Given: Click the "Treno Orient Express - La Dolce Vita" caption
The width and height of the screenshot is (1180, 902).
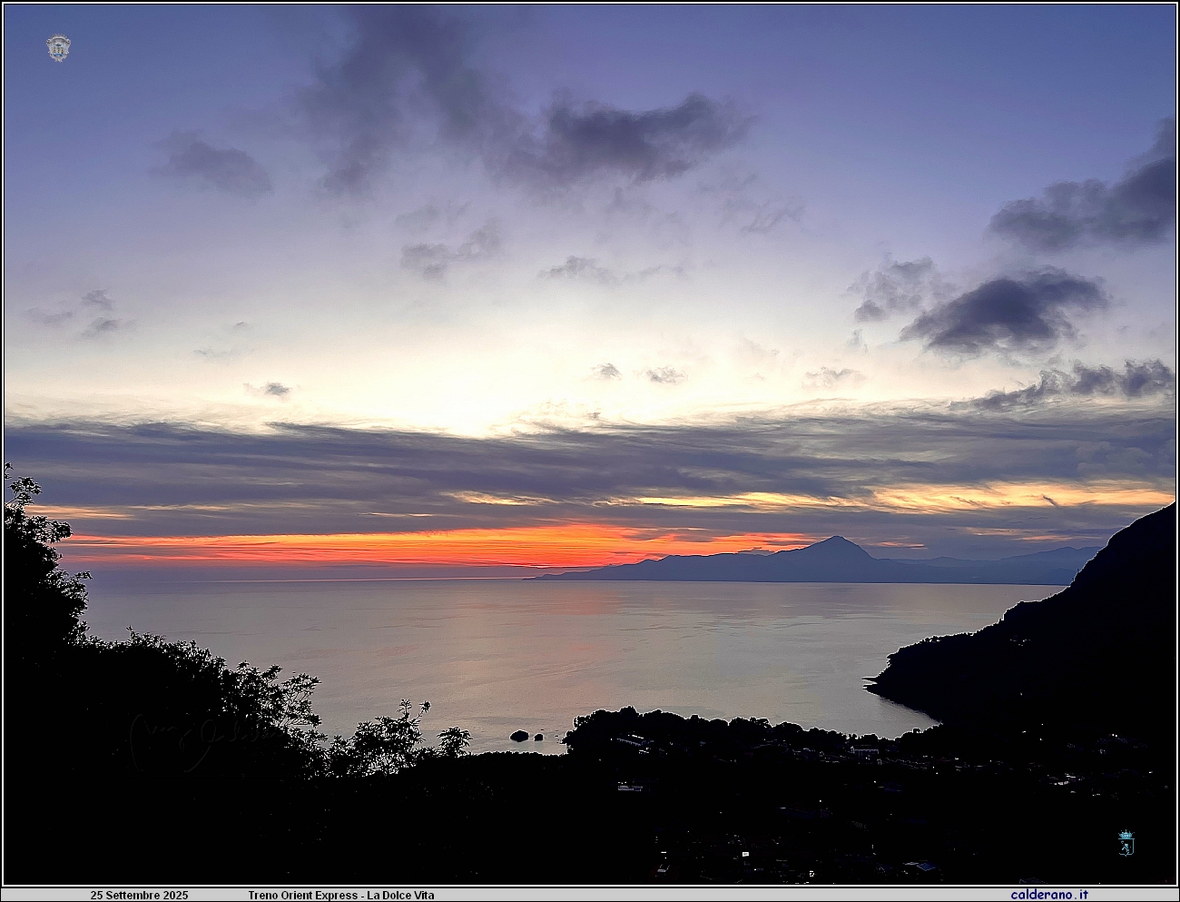Looking at the screenshot, I should (x=341, y=896).
